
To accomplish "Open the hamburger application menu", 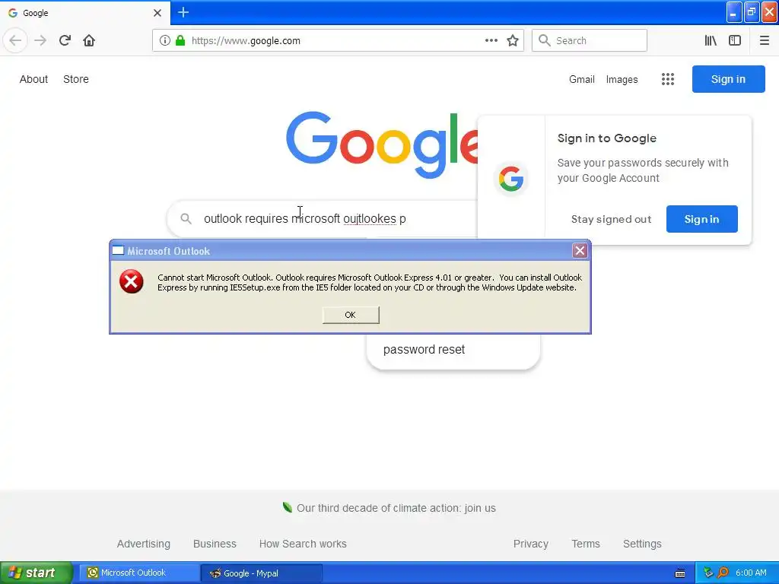I will coord(764,40).
